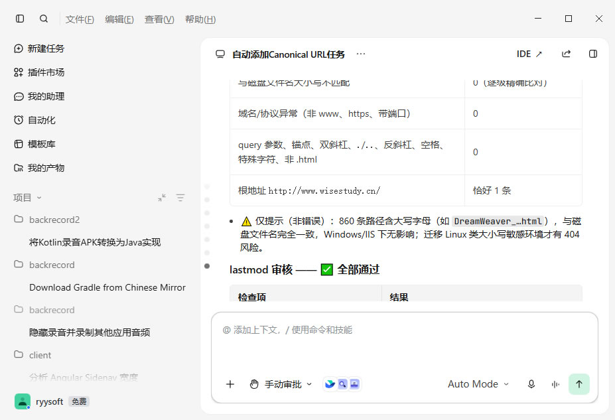Open the 文件(F) menu

pyautogui.click(x=80, y=19)
